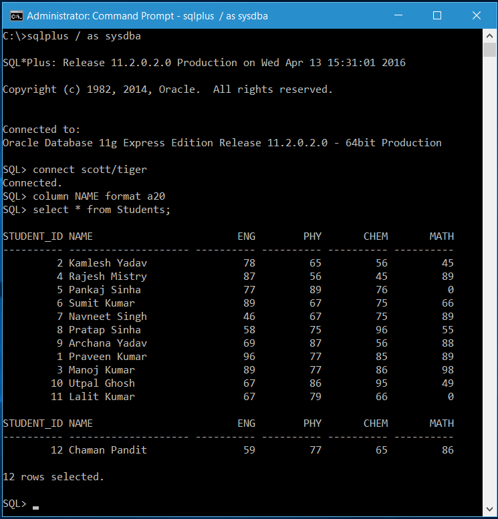Viewport: 498px width, 519px height.
Task: Click the Command Prompt system menu icon
Action: pos(16,15)
